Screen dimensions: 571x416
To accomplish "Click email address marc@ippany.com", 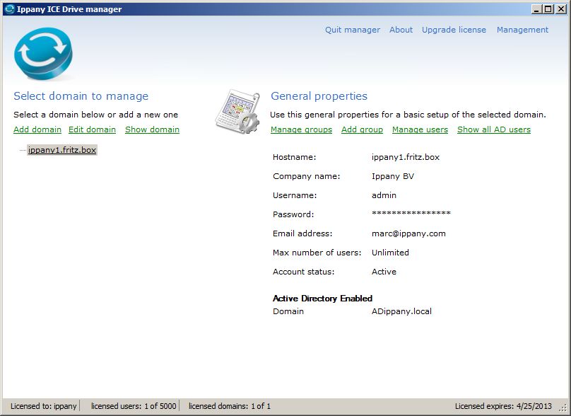I will pyautogui.click(x=408, y=233).
